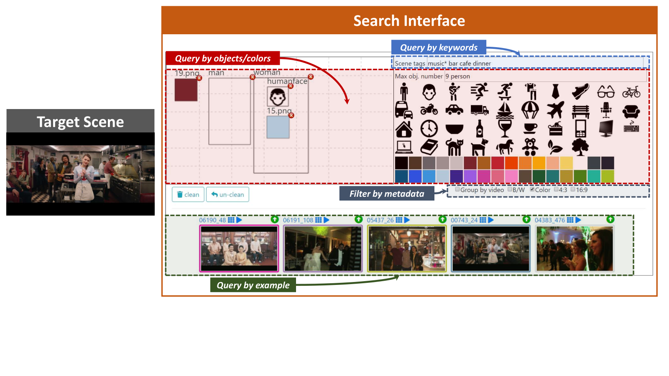669x376 pixels.
Task: Remove the humanface object from canvas
Action: (x=291, y=86)
